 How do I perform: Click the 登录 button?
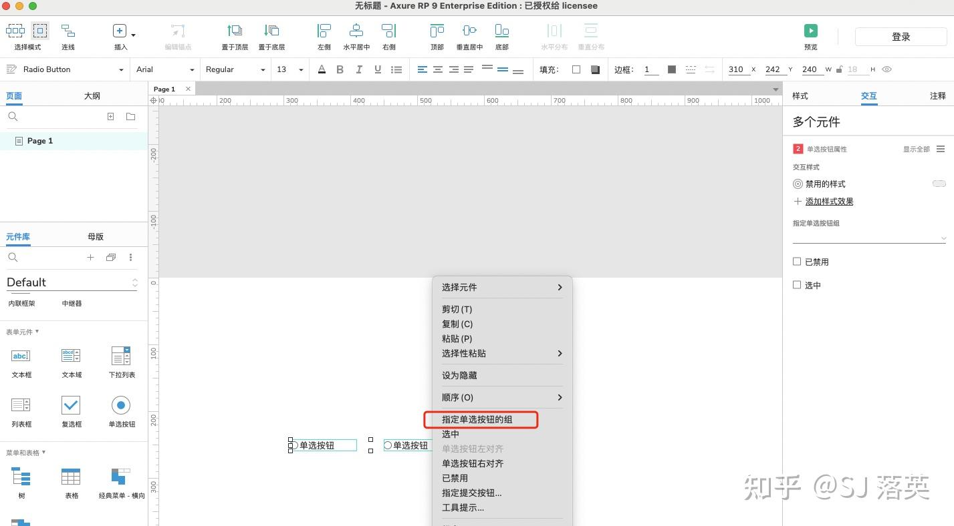coord(900,36)
